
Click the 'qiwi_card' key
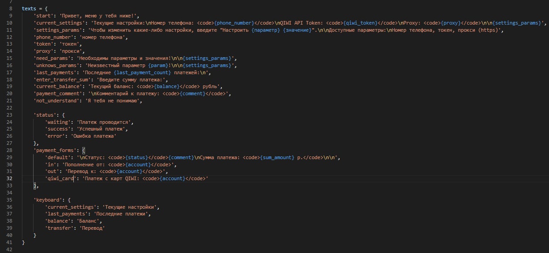[x=61, y=180]
